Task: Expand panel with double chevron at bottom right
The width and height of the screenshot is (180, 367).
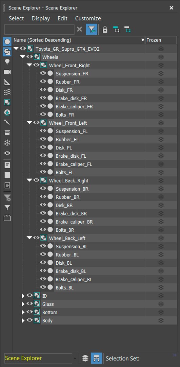Action: (175, 355)
